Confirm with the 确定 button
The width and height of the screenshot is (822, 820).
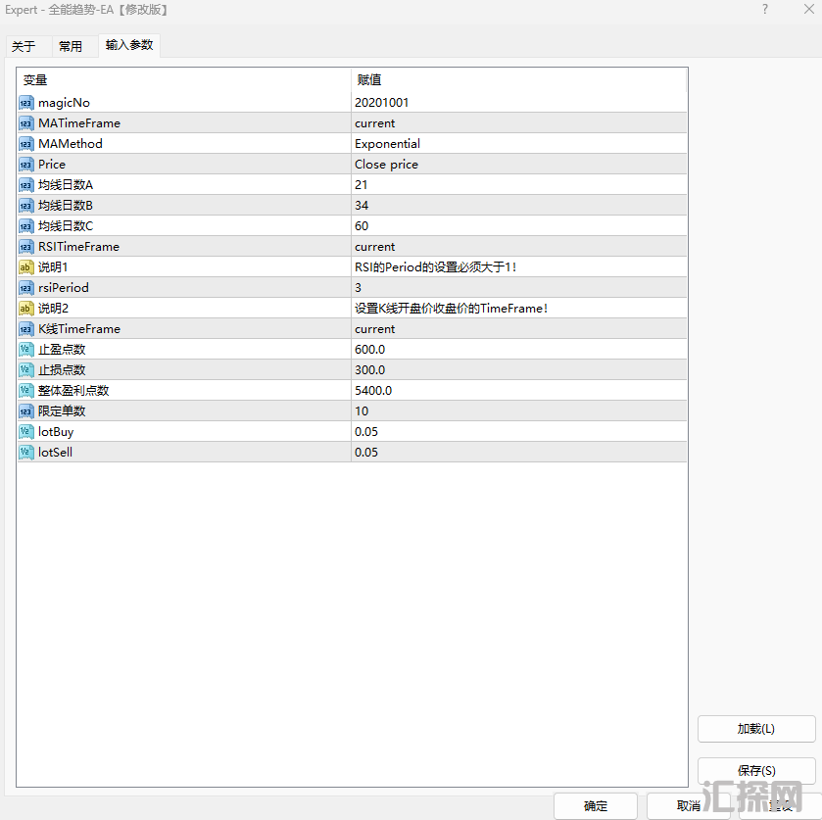596,806
